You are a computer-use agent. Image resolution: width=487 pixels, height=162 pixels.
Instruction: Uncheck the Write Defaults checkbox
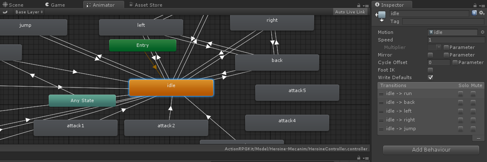(x=430, y=77)
